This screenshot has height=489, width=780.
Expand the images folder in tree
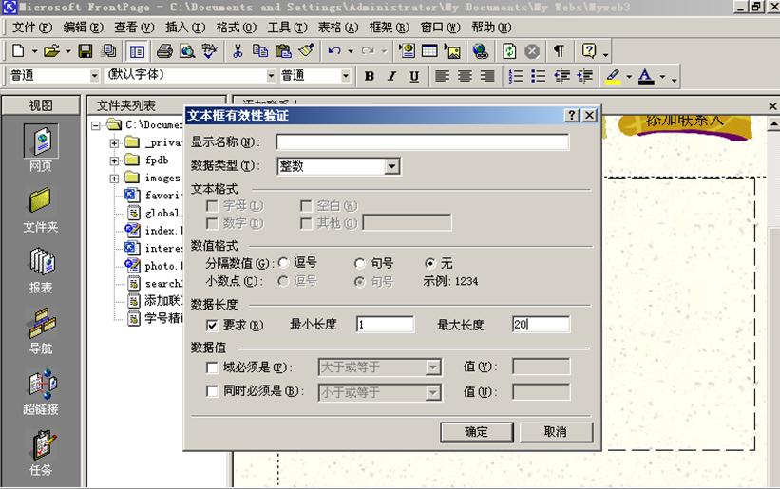[114, 179]
